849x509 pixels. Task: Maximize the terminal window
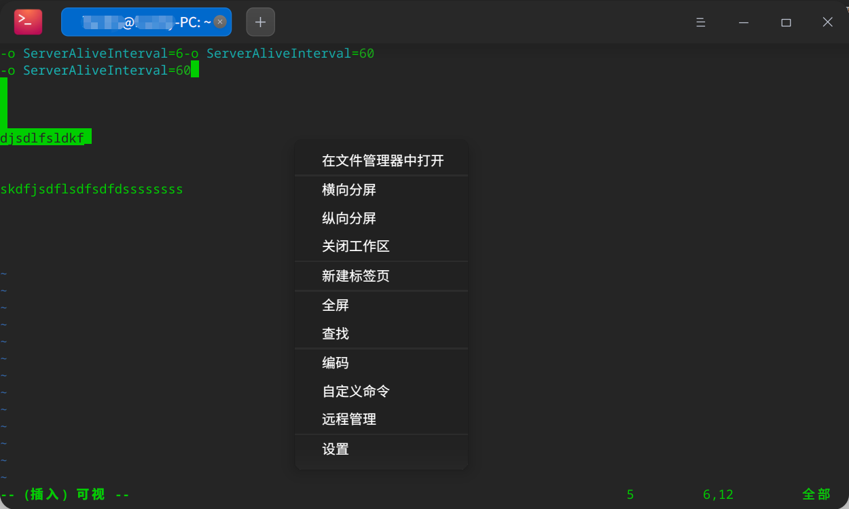pyautogui.click(x=786, y=22)
